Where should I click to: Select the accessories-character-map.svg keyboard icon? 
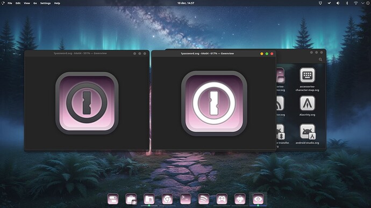(x=308, y=75)
